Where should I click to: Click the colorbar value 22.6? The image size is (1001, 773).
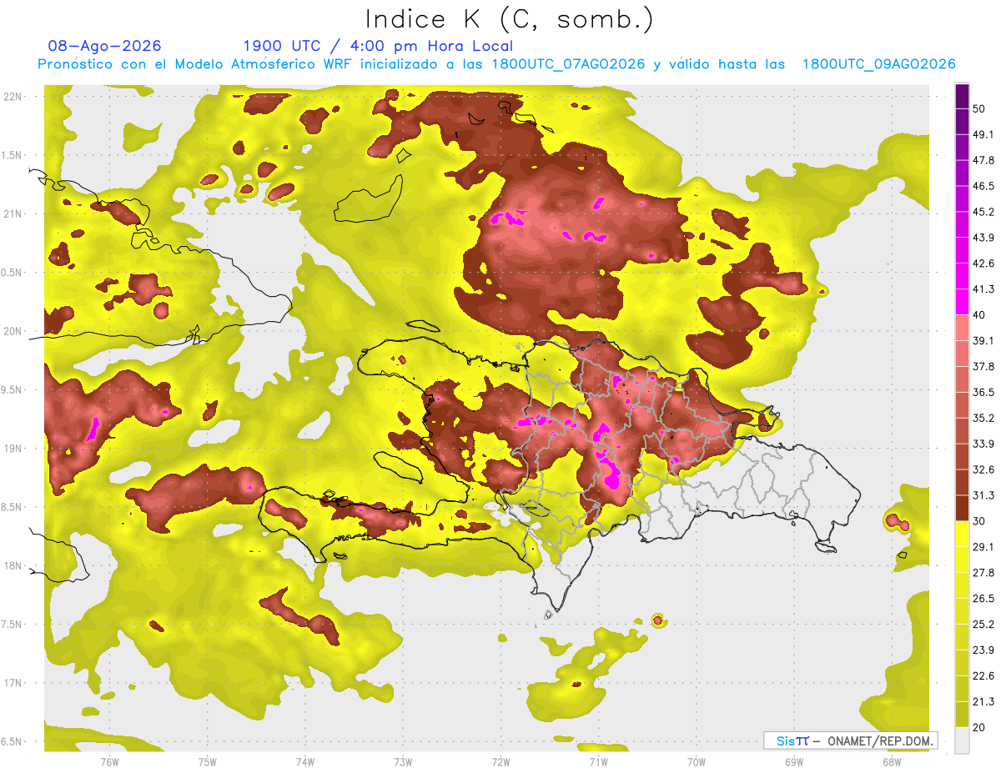[x=984, y=676]
